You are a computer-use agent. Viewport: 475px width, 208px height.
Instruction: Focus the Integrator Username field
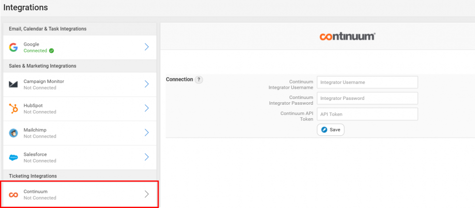pos(367,82)
